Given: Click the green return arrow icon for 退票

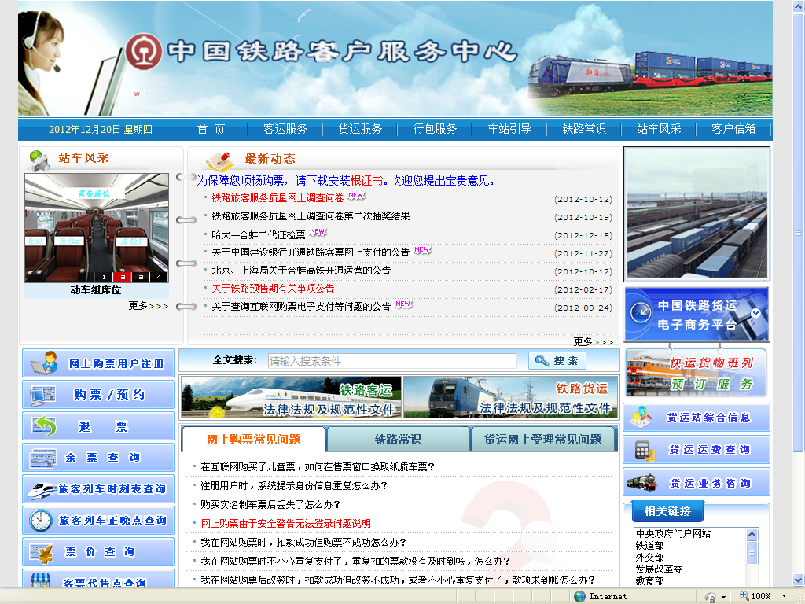Looking at the screenshot, I should pyautogui.click(x=44, y=426).
